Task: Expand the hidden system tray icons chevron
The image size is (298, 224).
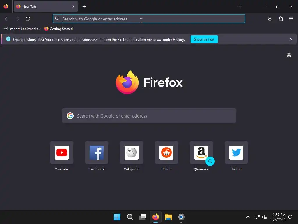Action: [x=248, y=217]
